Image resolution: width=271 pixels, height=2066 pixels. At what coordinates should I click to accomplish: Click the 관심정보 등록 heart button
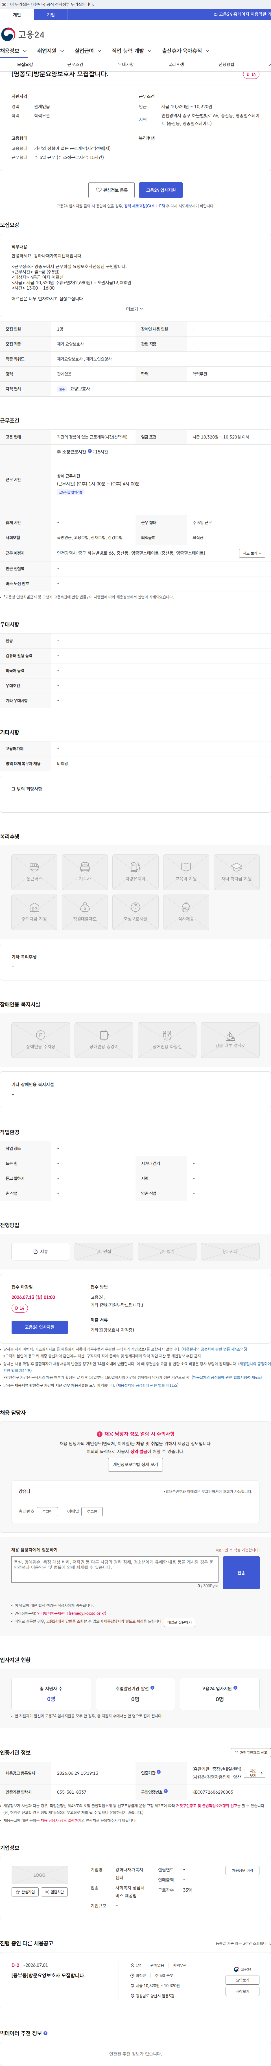click(112, 190)
